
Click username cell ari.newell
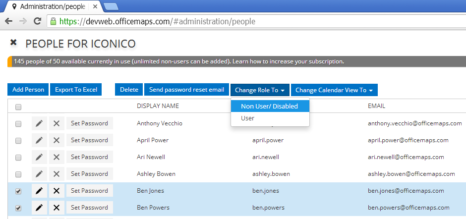point(266,157)
